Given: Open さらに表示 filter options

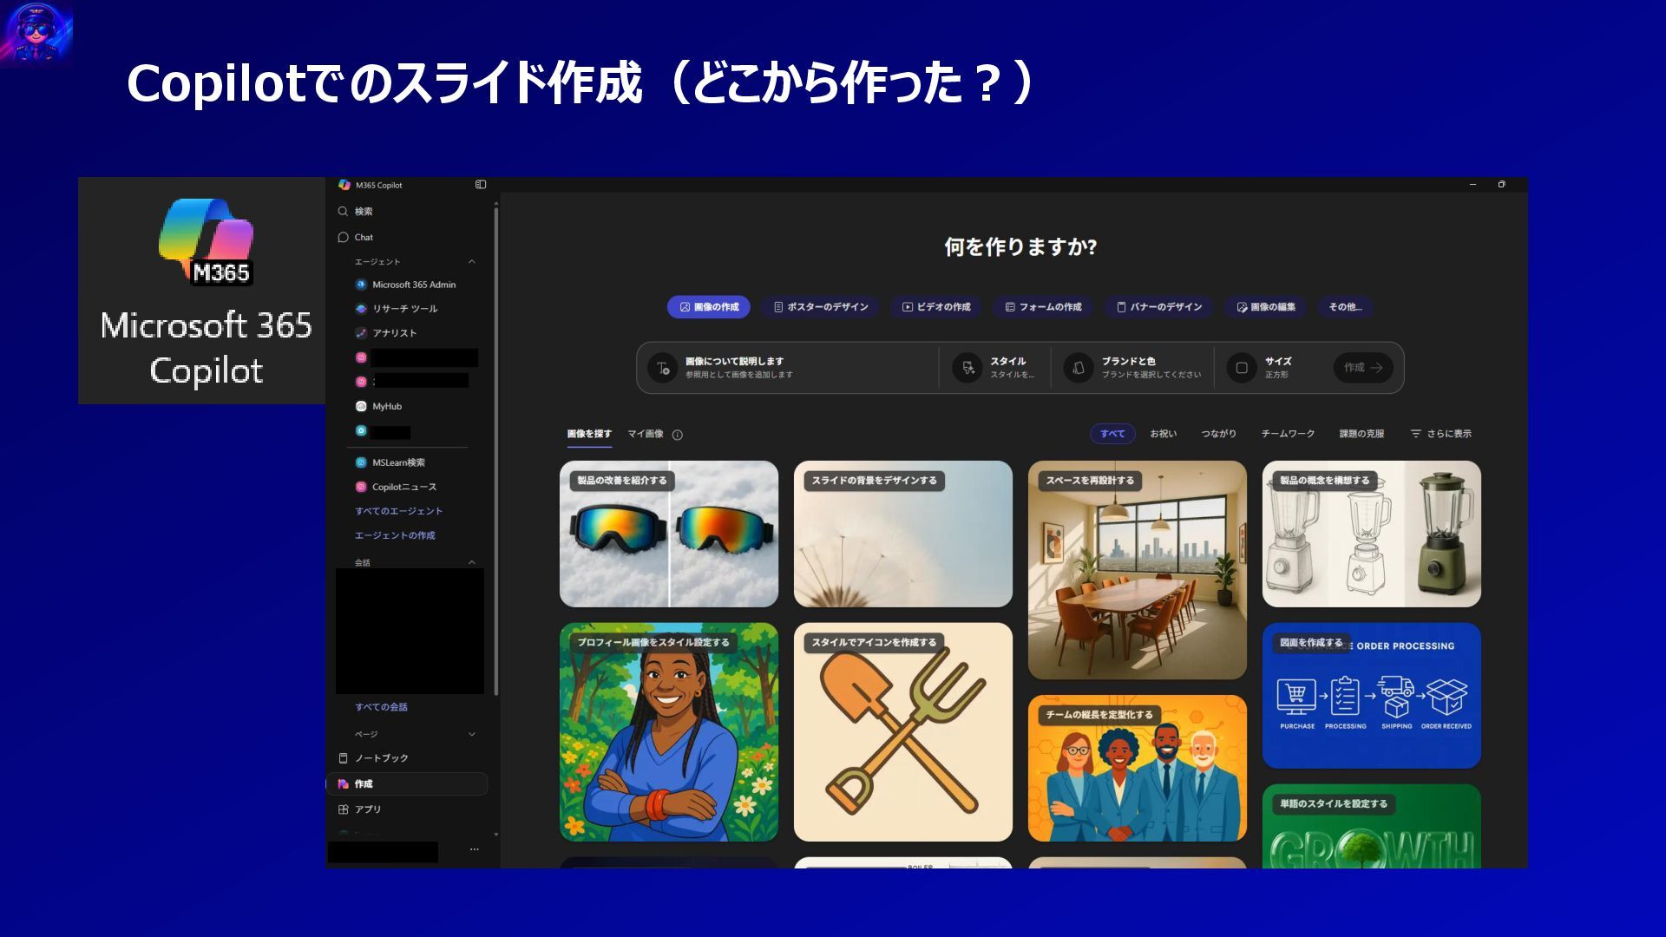Looking at the screenshot, I should pos(1441,434).
